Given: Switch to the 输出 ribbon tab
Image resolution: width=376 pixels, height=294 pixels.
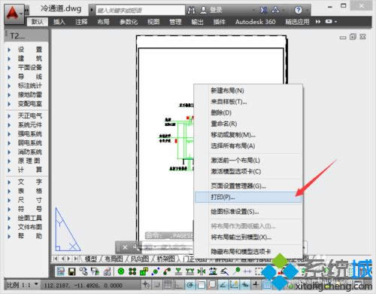Looking at the screenshot, I should pos(197,22).
